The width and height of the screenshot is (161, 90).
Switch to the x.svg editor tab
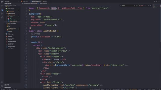coord(45,1)
